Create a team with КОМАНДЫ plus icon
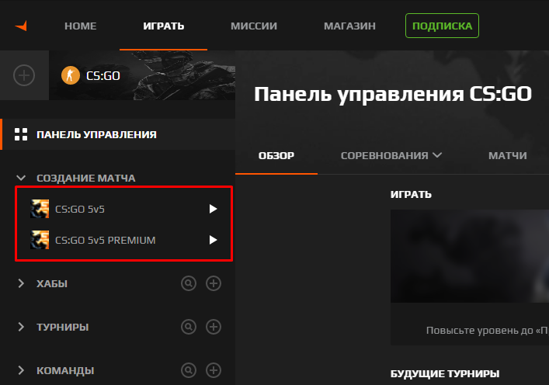Image resolution: width=549 pixels, height=385 pixels. [x=214, y=370]
